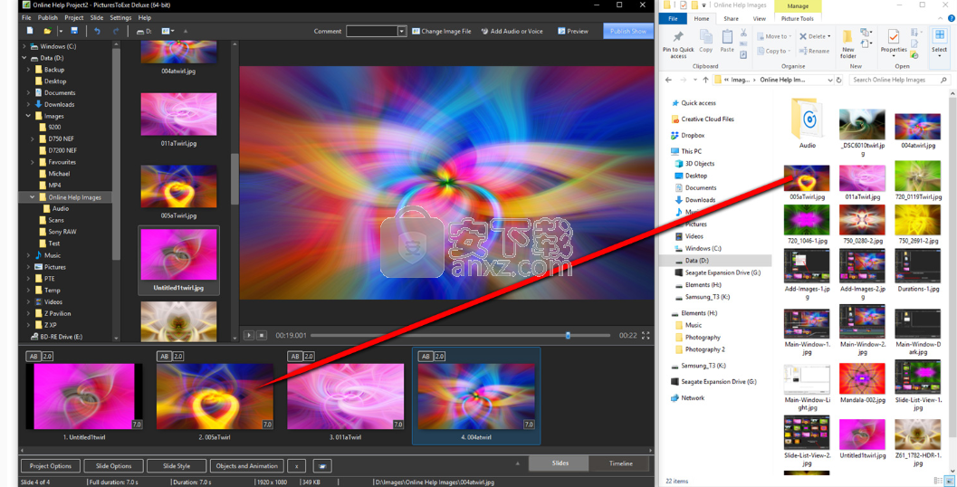Click the Rename icon in Explorer ribbon
Image resolution: width=957 pixels, height=487 pixels.
(814, 52)
